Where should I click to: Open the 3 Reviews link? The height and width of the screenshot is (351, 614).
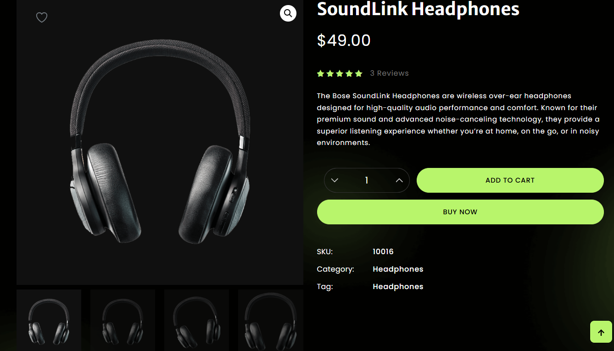pos(389,73)
